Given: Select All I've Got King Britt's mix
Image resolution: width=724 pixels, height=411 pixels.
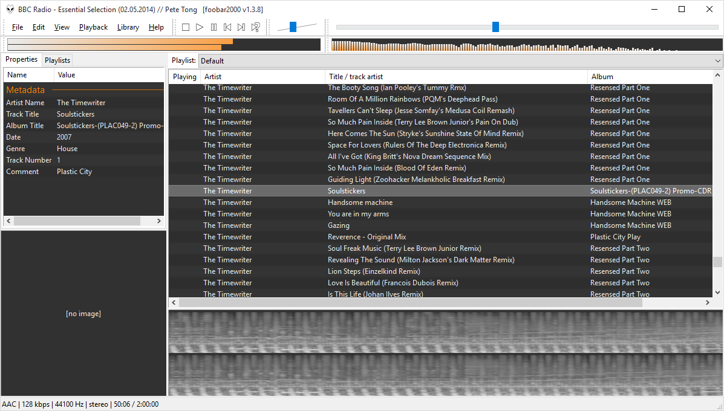Looking at the screenshot, I should [x=440, y=157].
